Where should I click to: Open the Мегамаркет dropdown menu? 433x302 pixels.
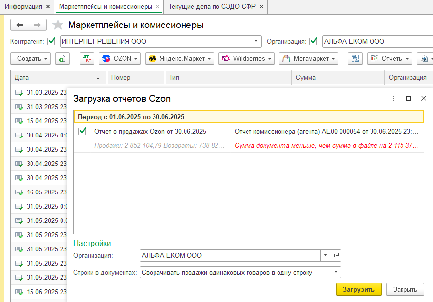click(x=309, y=59)
